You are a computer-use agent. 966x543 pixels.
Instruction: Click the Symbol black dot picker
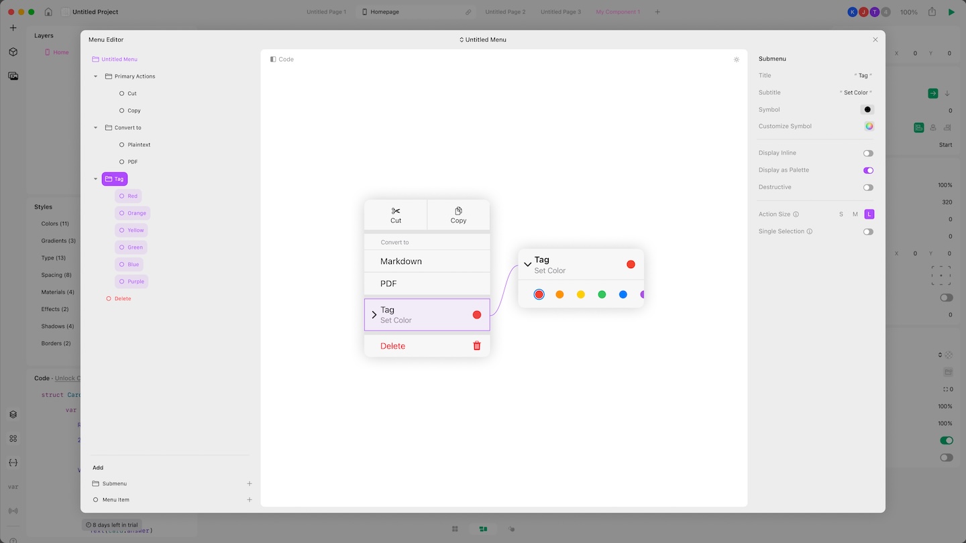click(867, 109)
